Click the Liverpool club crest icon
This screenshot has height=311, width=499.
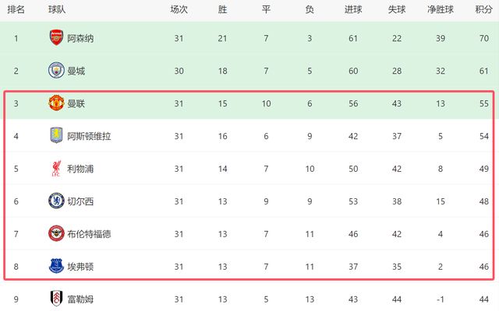tap(56, 169)
